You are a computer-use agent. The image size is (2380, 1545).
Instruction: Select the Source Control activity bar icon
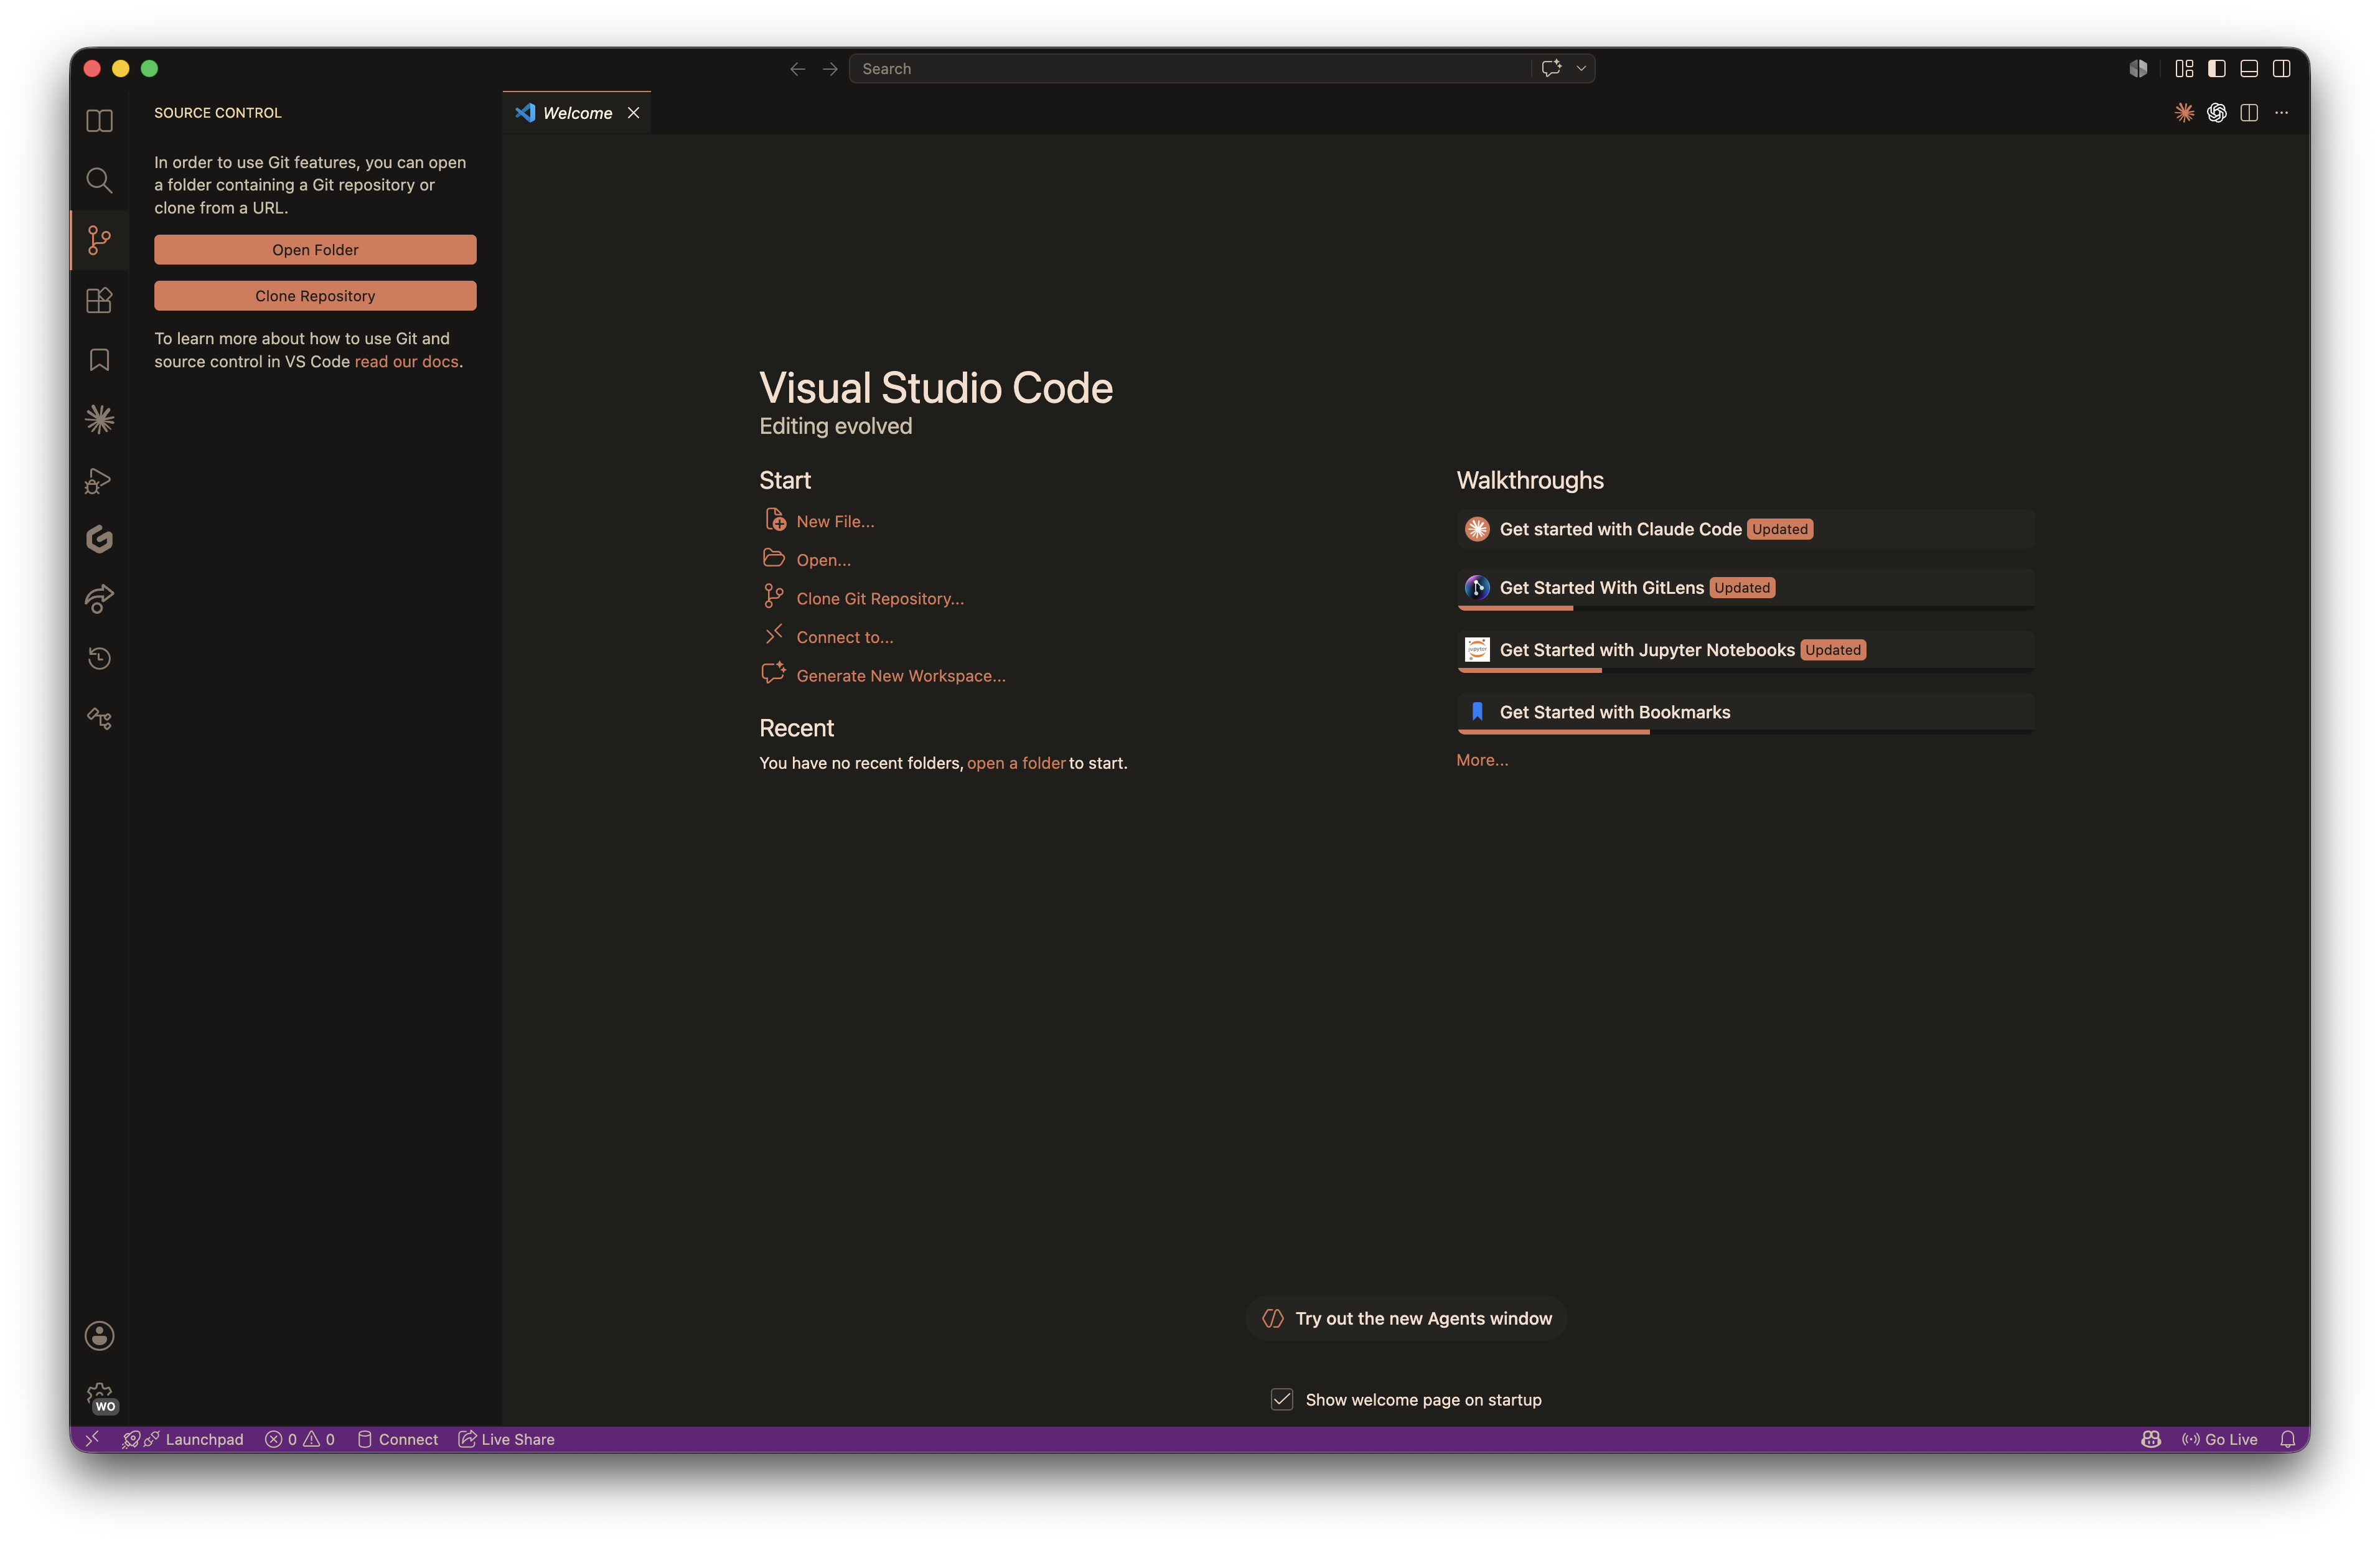[99, 240]
